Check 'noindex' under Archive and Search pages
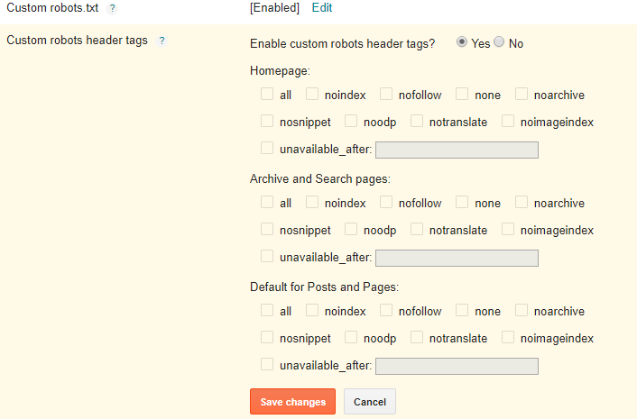This screenshot has width=637, height=419. pos(312,202)
